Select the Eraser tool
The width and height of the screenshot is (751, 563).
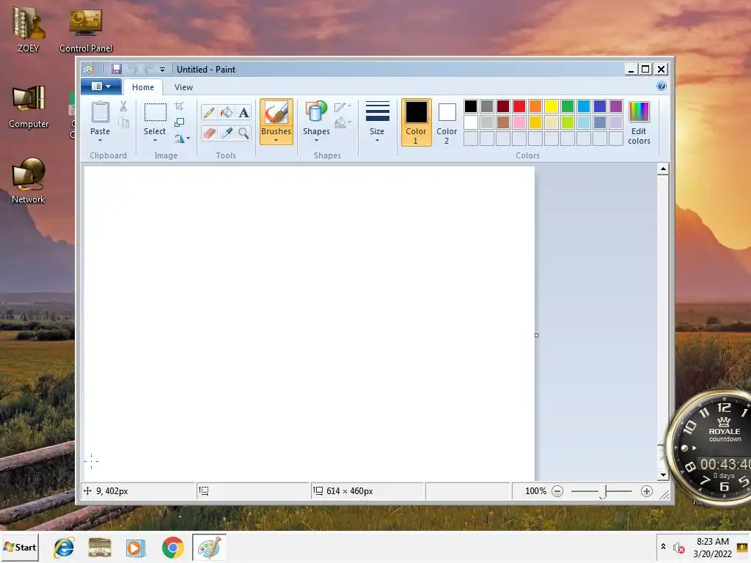tap(209, 133)
